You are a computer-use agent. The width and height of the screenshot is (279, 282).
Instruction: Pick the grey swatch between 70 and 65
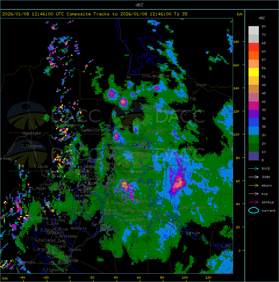click(x=254, y=39)
